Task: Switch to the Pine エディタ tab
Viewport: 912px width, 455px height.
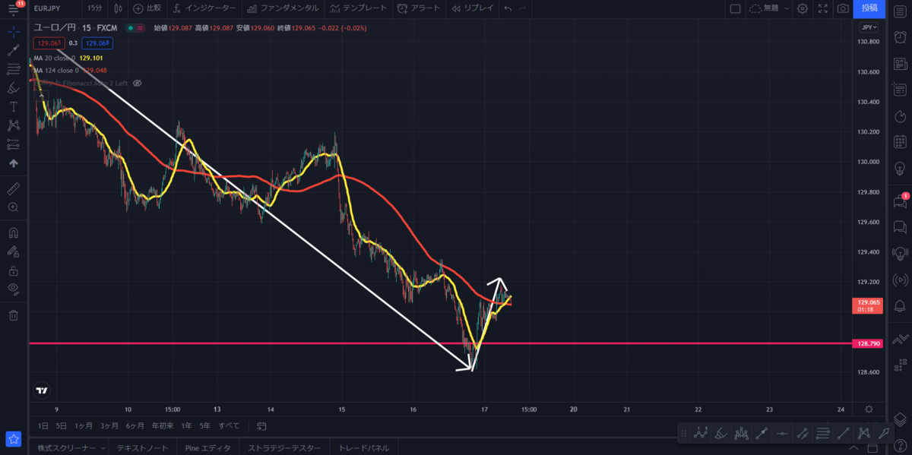Action: (209, 448)
